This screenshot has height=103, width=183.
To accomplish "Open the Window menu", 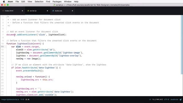I will [x=68, y=1].
